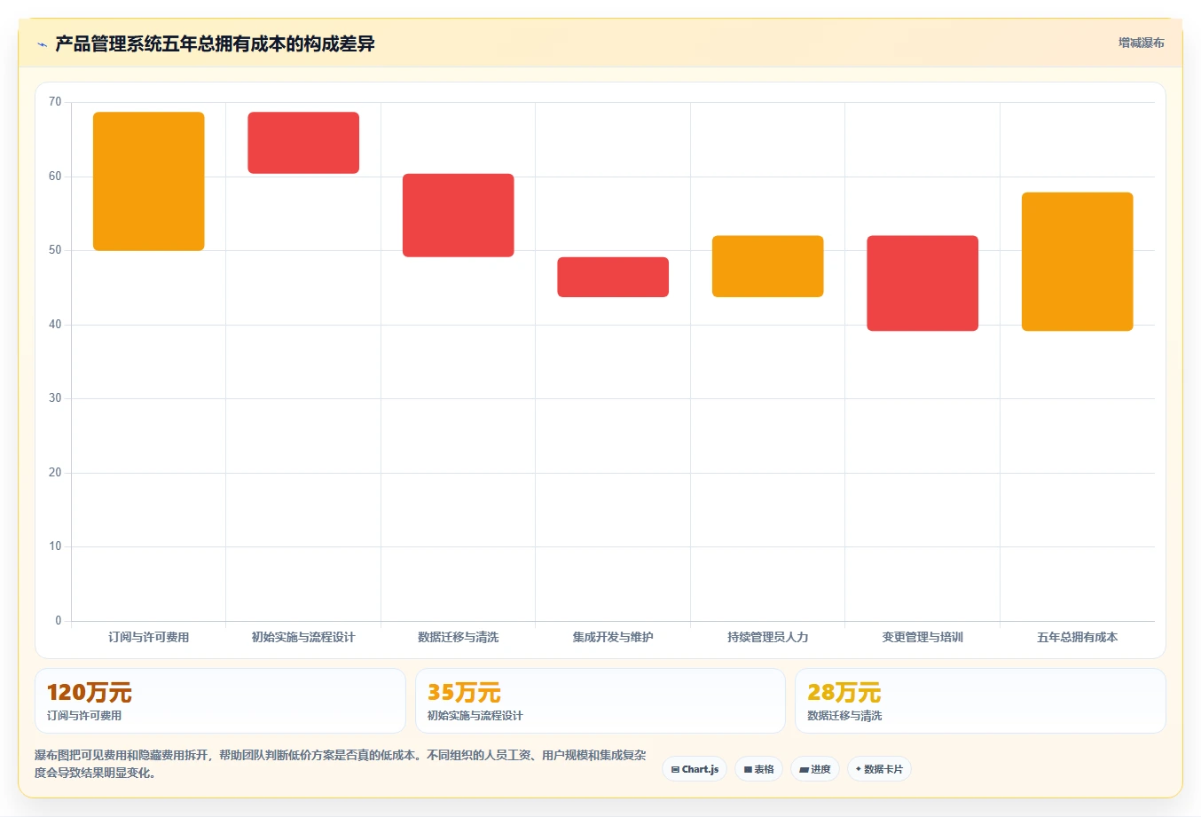Click the y-axis value 50

pyautogui.click(x=55, y=250)
